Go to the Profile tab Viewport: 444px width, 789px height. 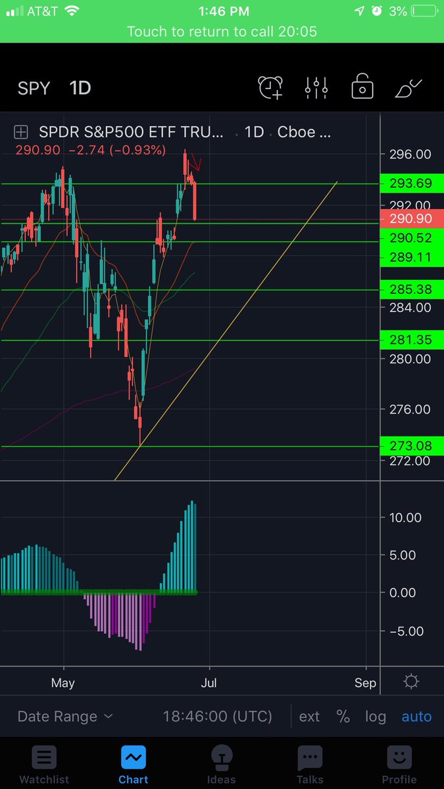click(x=399, y=765)
